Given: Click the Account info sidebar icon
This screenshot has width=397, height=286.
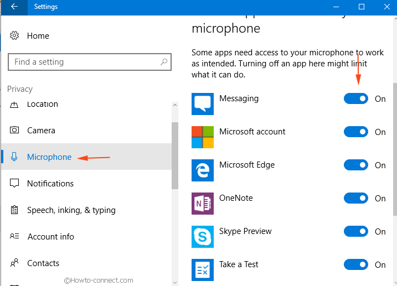Looking at the screenshot, I should pos(14,236).
